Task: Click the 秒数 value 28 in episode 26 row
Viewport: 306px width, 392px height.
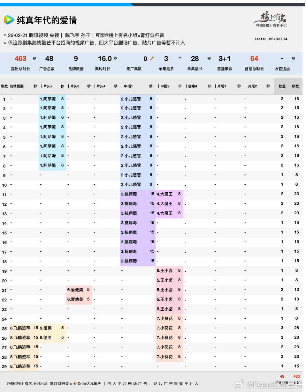Action: pos(296,337)
